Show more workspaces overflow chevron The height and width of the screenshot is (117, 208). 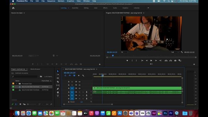[x=148, y=8]
